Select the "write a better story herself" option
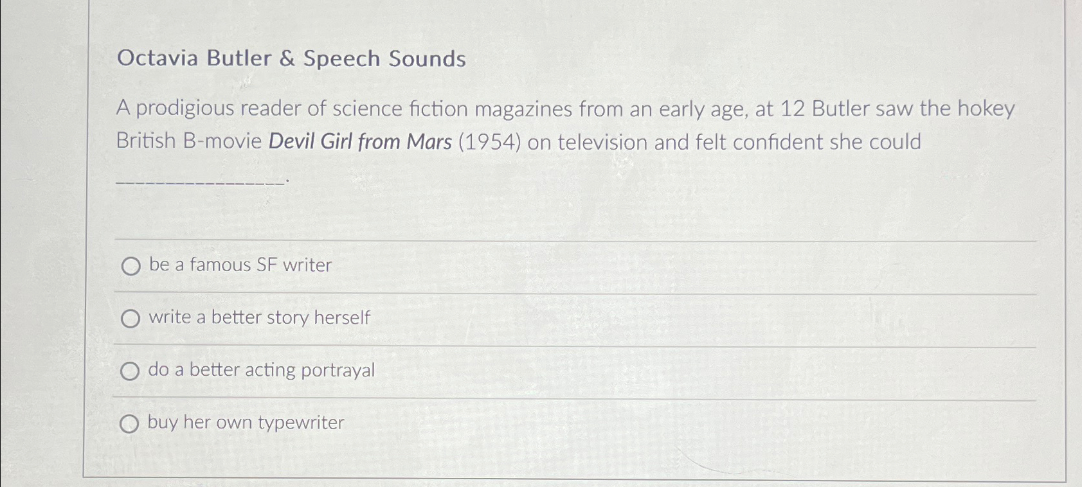 tap(132, 317)
